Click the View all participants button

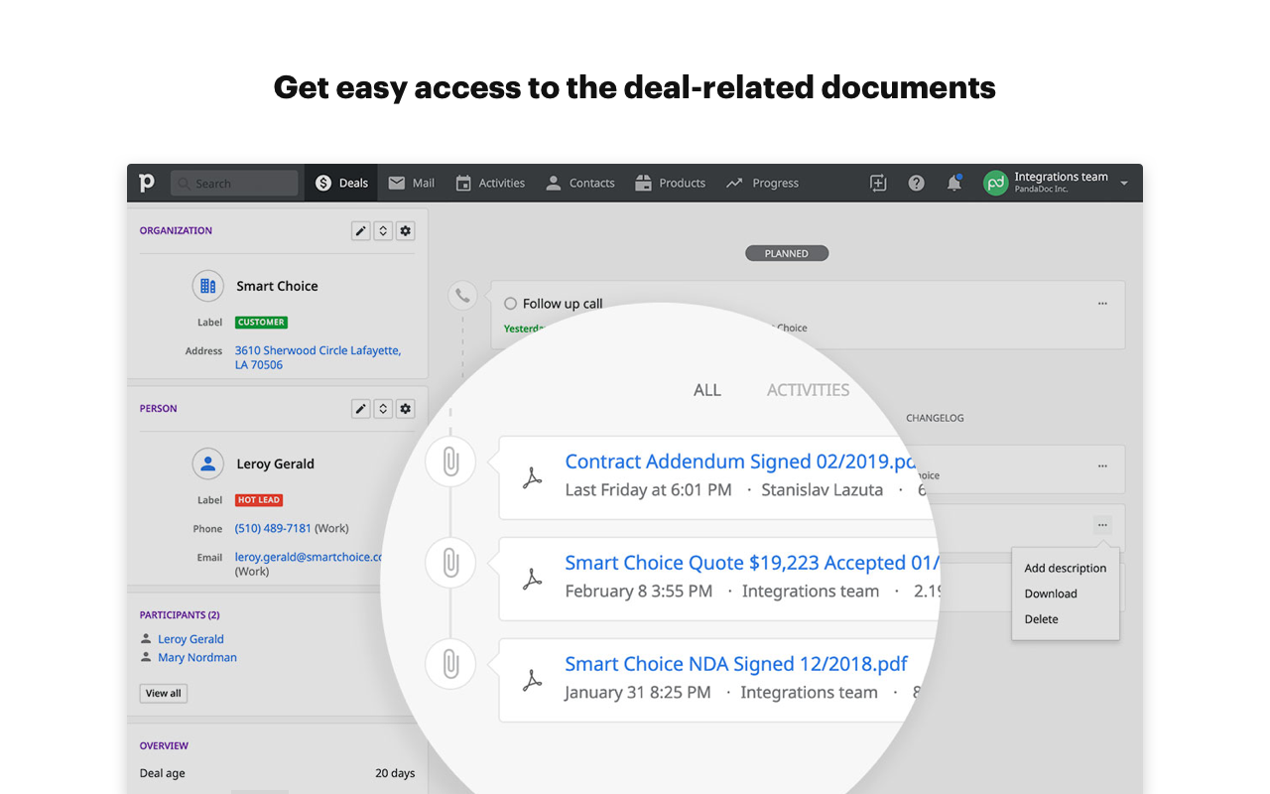click(164, 693)
